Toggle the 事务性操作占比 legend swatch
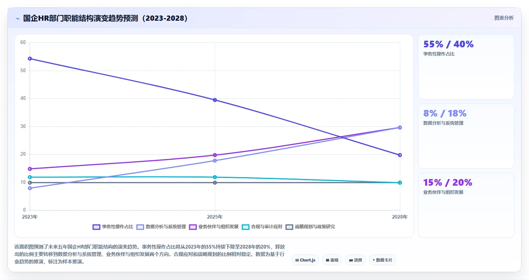 (x=96, y=227)
